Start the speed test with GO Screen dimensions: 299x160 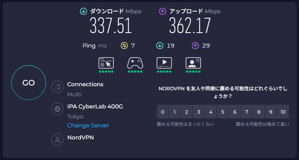click(29, 83)
